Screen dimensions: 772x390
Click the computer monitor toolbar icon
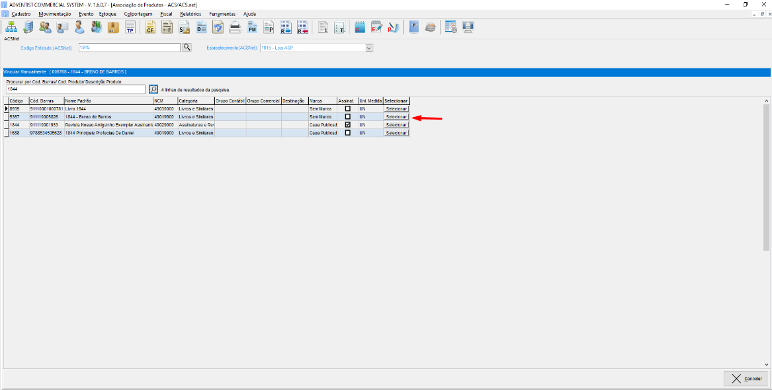point(468,27)
